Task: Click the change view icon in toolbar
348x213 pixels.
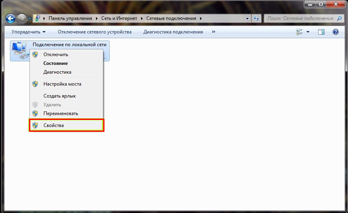Action: pyautogui.click(x=299, y=32)
